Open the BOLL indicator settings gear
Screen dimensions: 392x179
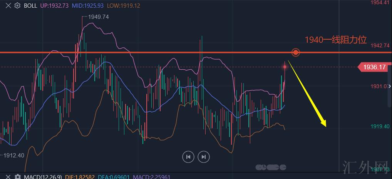17,5
